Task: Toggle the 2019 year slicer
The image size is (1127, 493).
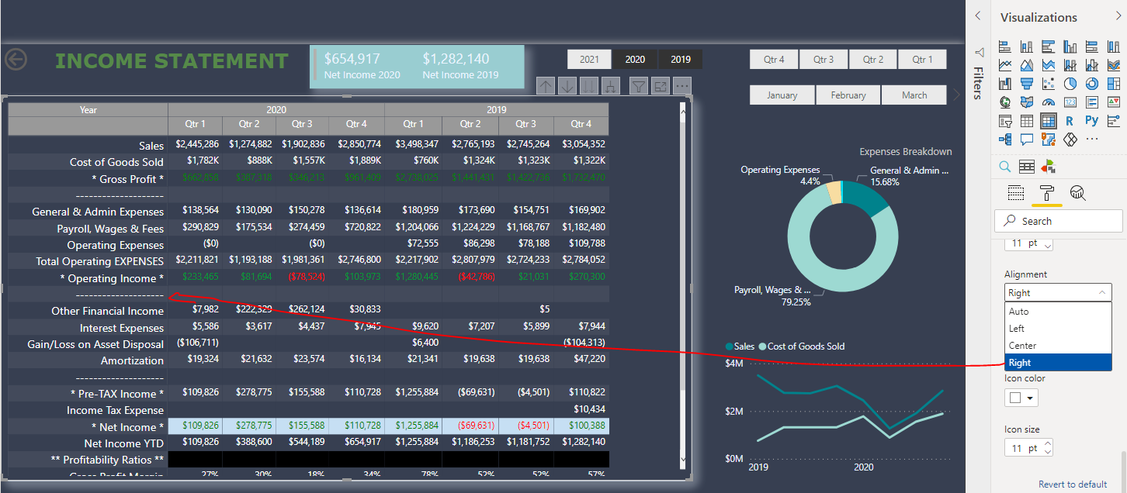Action: pyautogui.click(x=681, y=60)
